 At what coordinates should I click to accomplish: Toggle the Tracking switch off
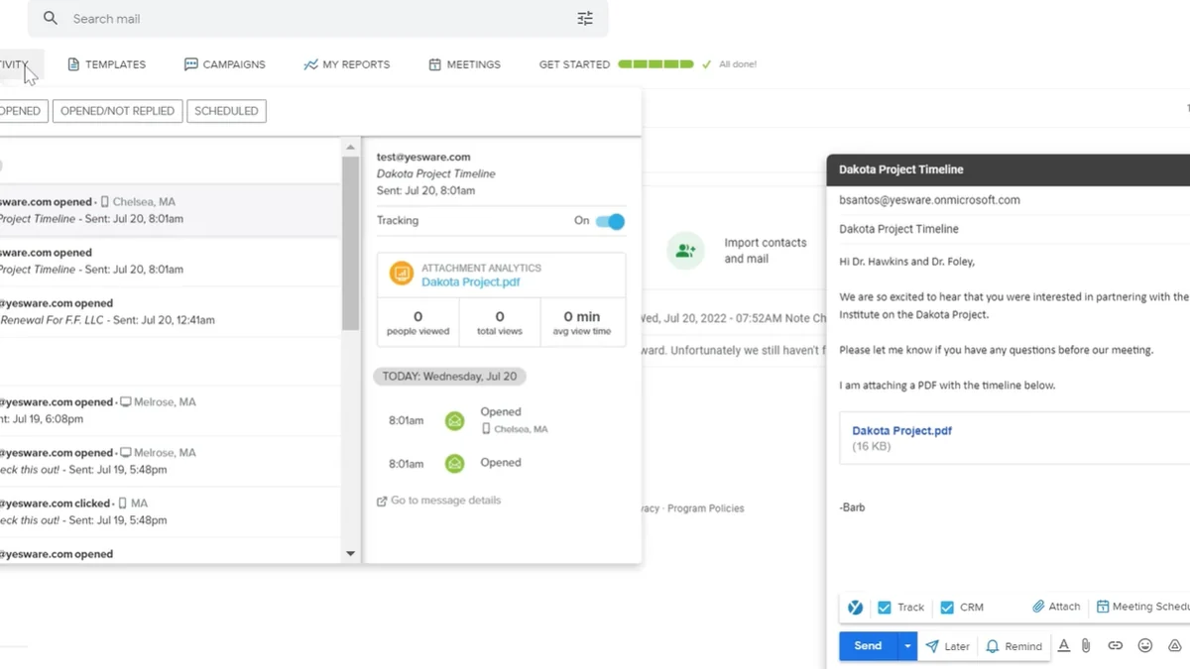(610, 221)
